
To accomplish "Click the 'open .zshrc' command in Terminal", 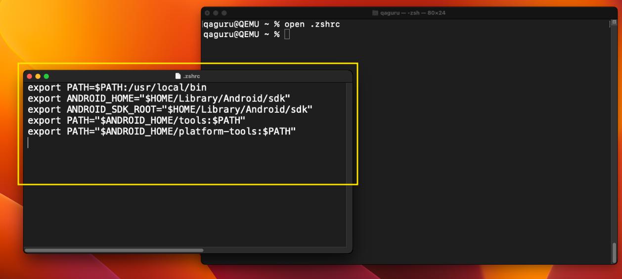I will (x=312, y=24).
